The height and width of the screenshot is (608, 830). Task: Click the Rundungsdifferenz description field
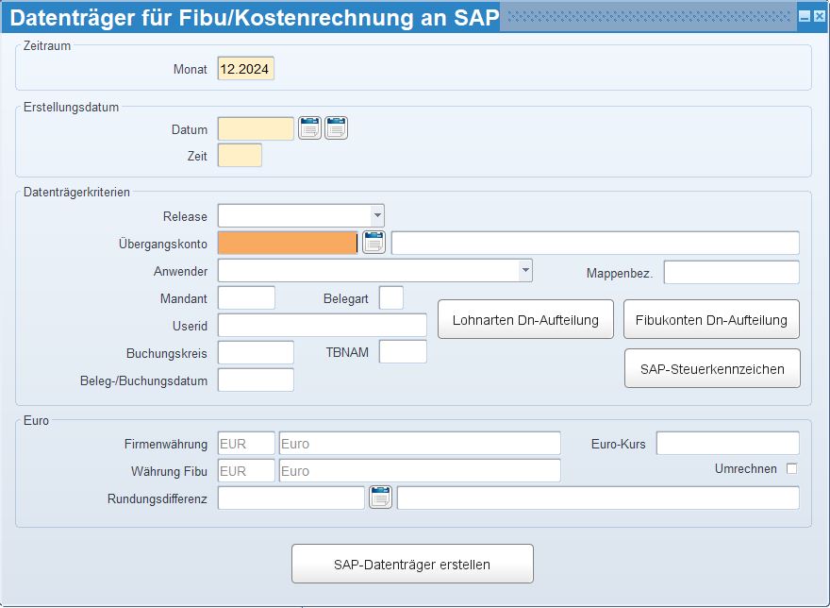[598, 498]
